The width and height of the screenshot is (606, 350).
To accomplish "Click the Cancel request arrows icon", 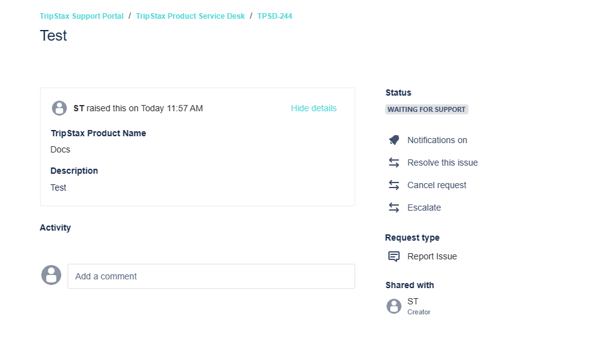I will (394, 185).
